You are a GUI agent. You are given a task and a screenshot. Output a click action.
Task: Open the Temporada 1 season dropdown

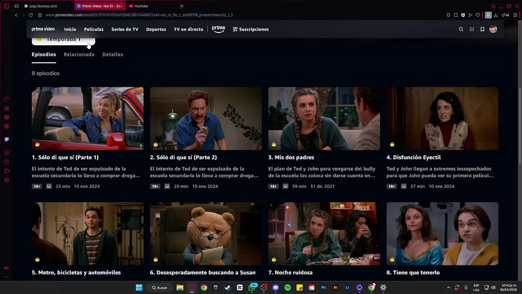pyautogui.click(x=63, y=40)
